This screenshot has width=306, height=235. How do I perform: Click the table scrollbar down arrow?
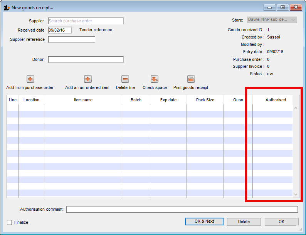tap(296, 195)
